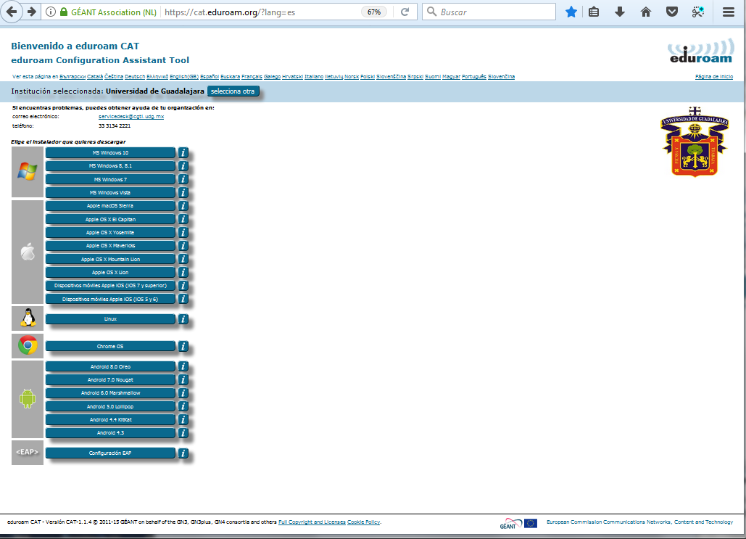Open the developer tools wrench icon
Screen dimensions: 746x539
698,12
